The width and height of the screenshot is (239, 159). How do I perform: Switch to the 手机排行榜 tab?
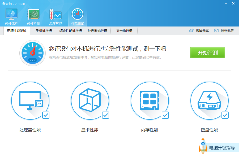coord(44,31)
